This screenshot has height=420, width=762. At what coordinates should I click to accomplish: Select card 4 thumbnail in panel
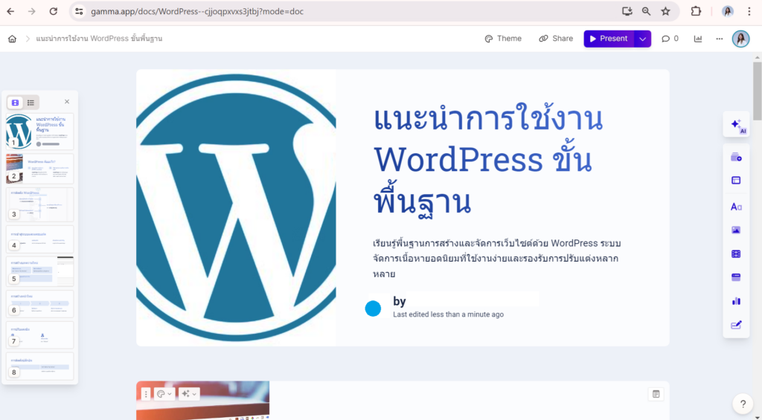[40, 239]
